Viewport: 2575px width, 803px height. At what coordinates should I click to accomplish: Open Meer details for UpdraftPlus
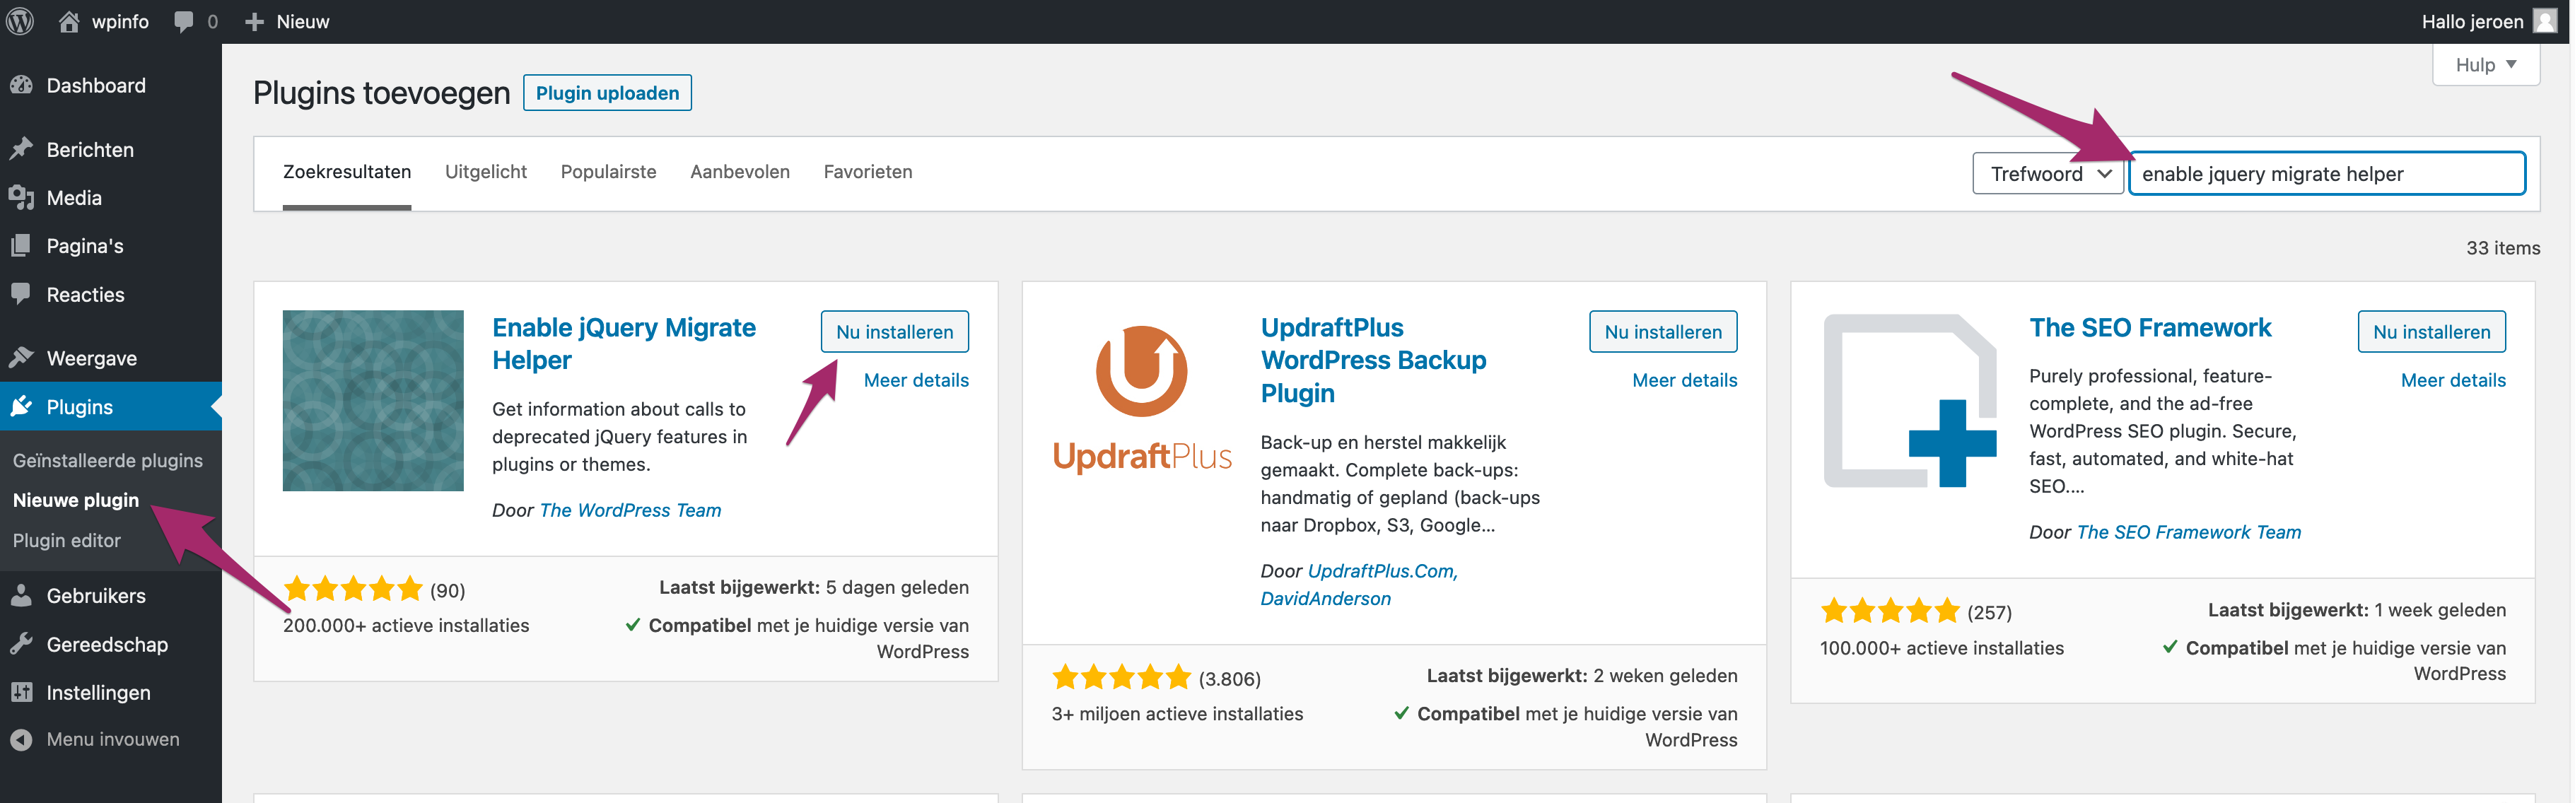(1686, 380)
